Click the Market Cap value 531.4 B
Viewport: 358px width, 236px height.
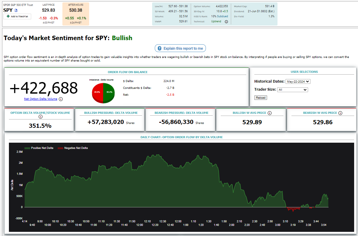[x=270, y=6]
